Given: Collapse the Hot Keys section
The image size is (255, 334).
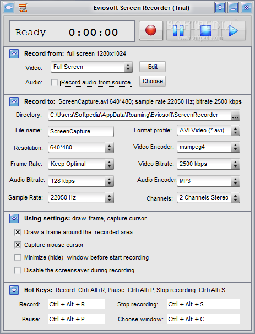Looking at the screenshot, I should pyautogui.click(x=14, y=290).
